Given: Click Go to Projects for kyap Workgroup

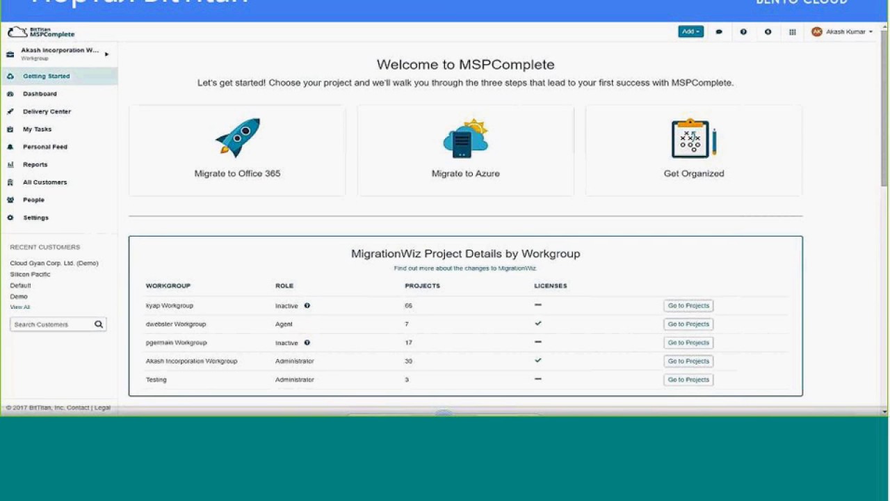Looking at the screenshot, I should [688, 305].
